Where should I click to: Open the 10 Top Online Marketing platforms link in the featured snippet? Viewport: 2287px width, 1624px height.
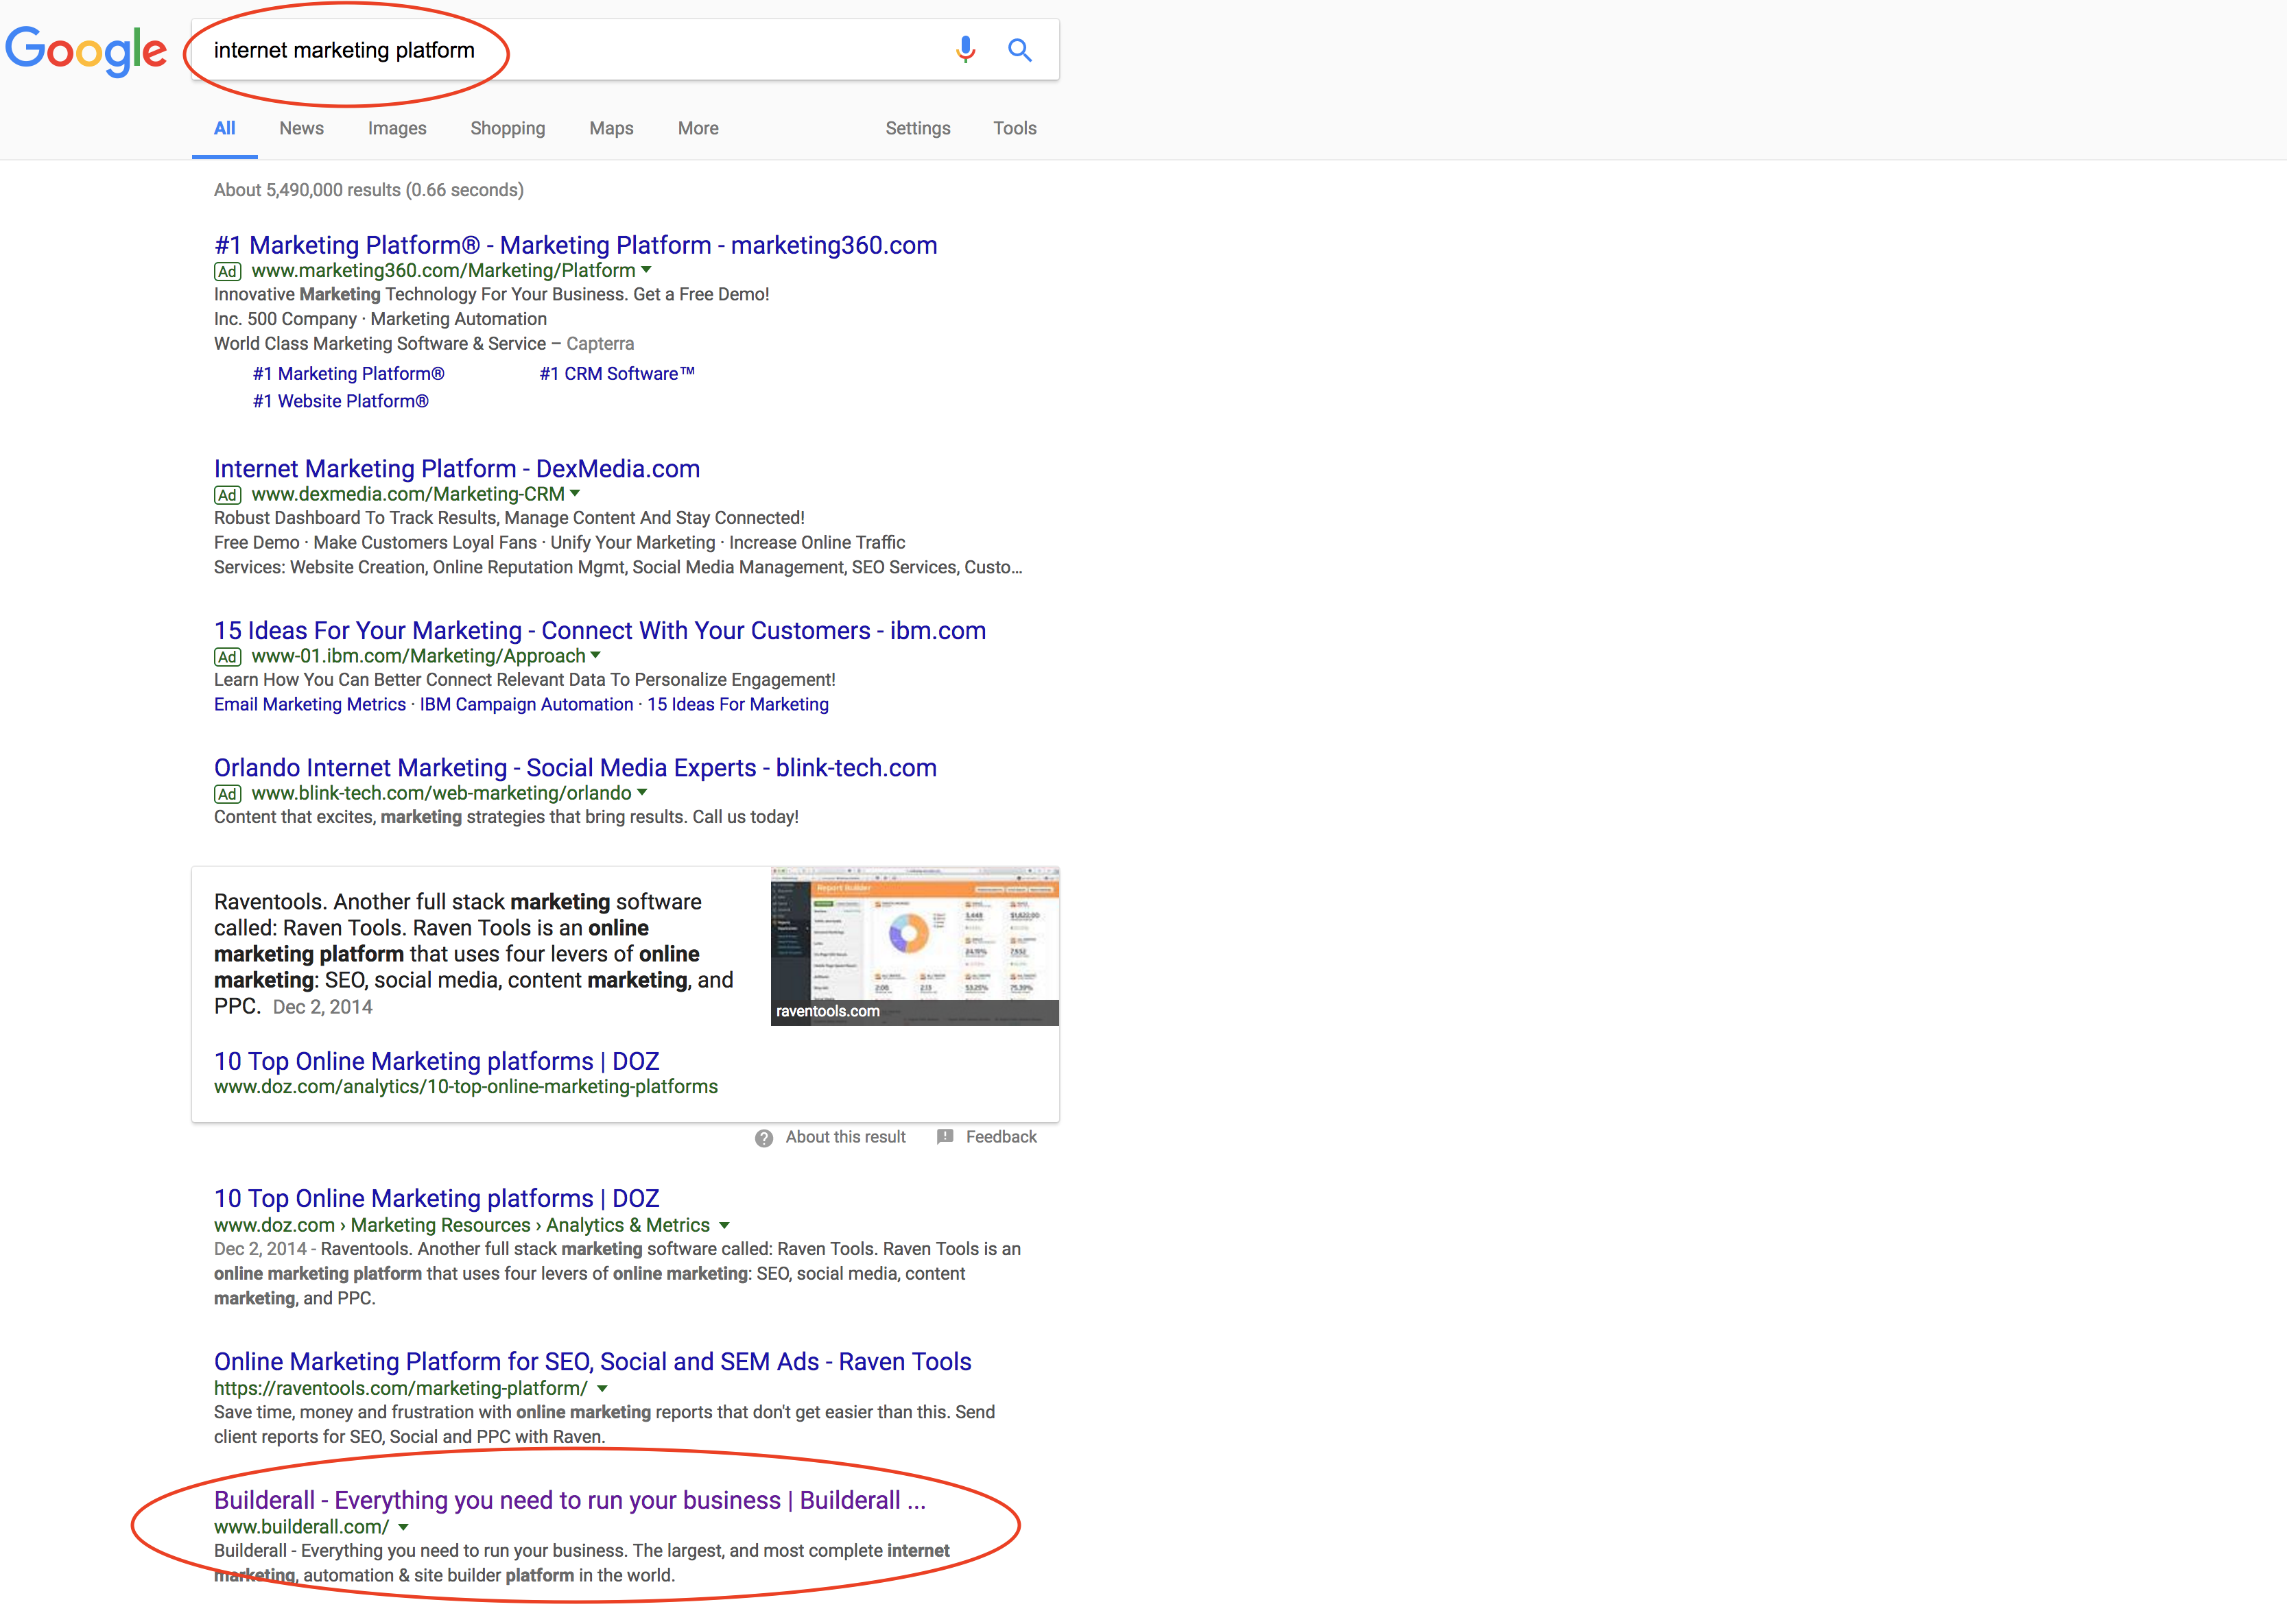point(437,1062)
